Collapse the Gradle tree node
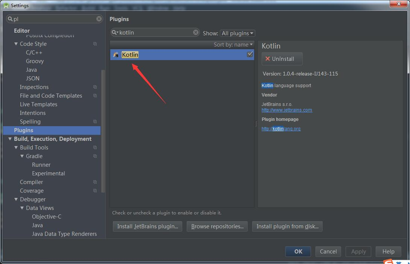410x264 pixels. pos(22,156)
